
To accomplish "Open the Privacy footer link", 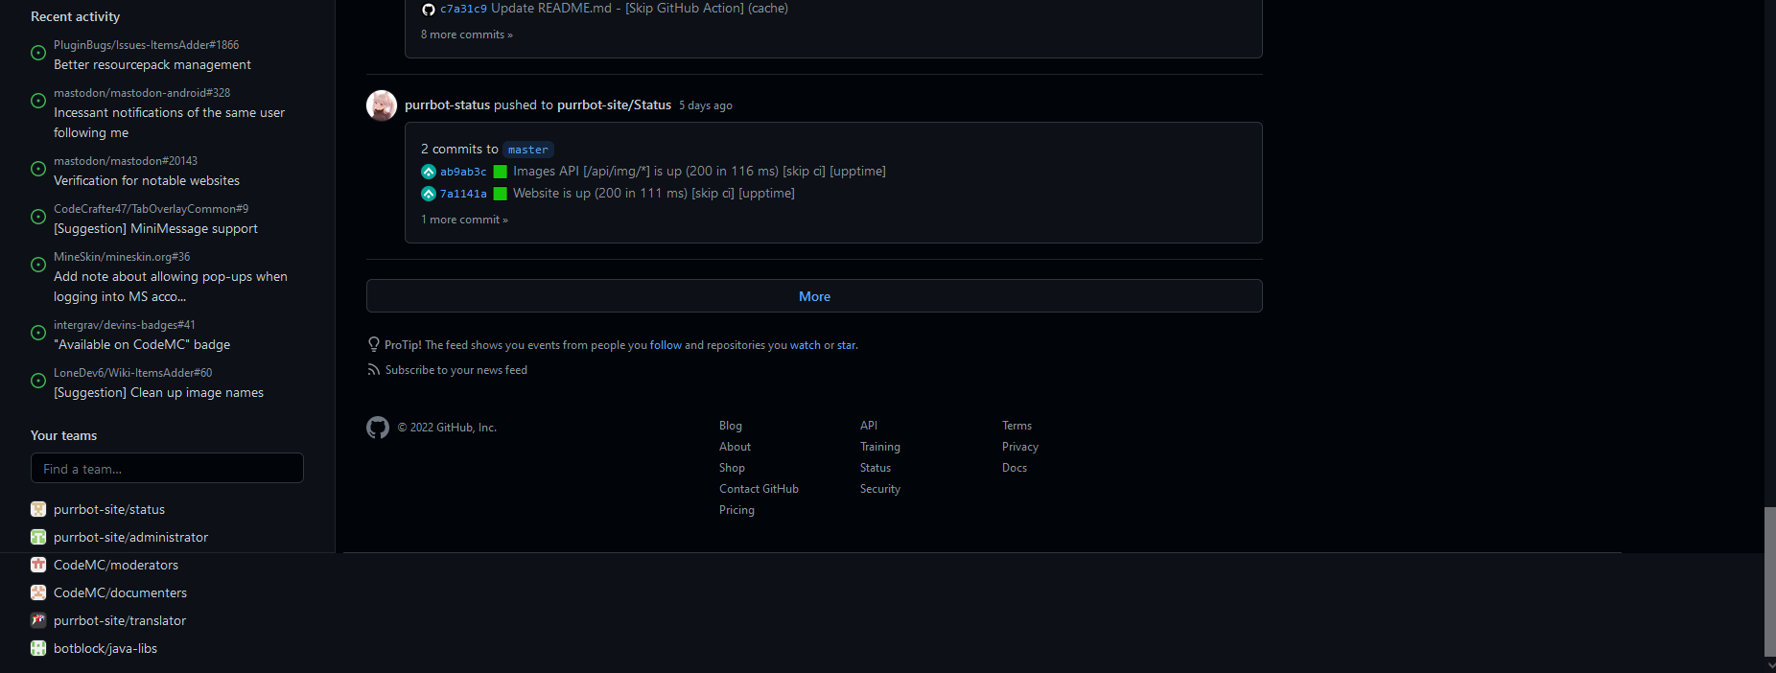I will pyautogui.click(x=1020, y=447).
